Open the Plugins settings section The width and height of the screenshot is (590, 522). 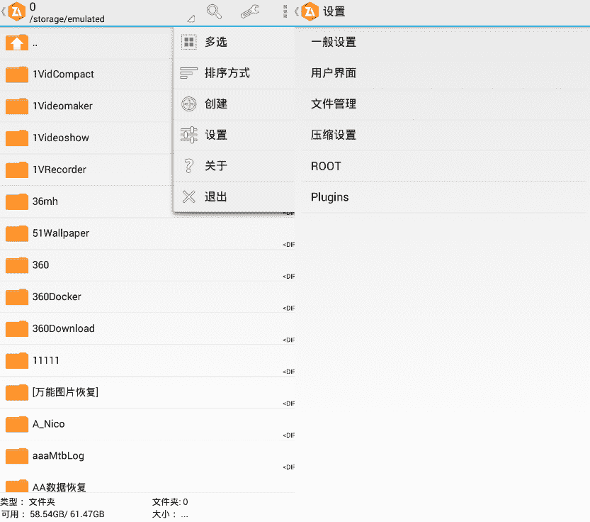[x=329, y=197]
